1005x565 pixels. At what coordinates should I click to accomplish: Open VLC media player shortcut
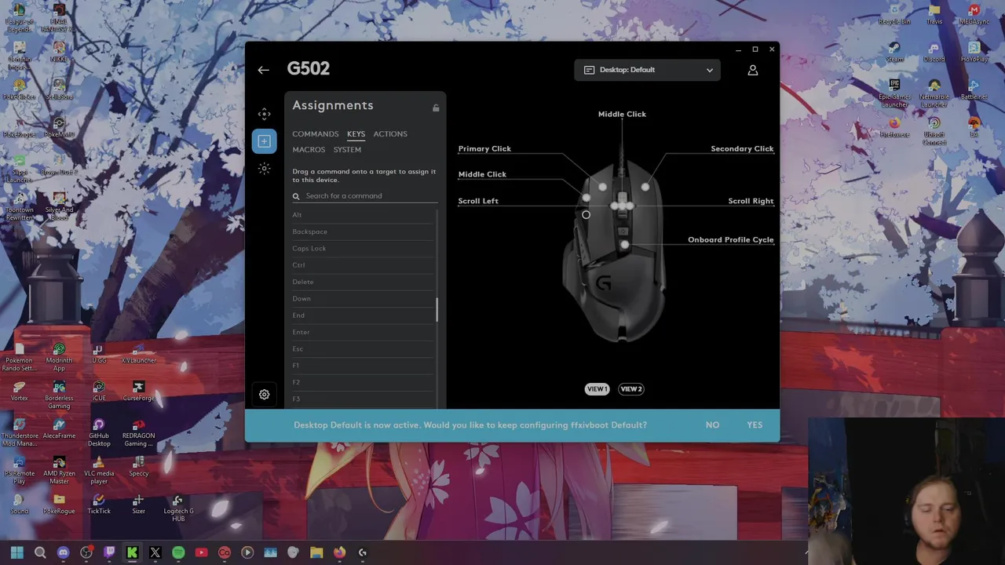pyautogui.click(x=99, y=470)
